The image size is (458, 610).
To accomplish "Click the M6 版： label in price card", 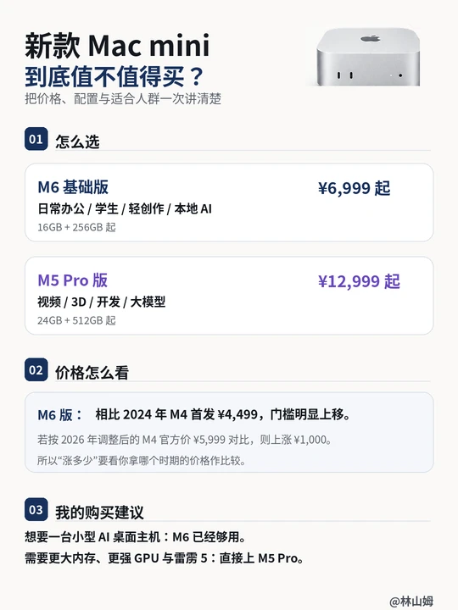I will coord(60,414).
